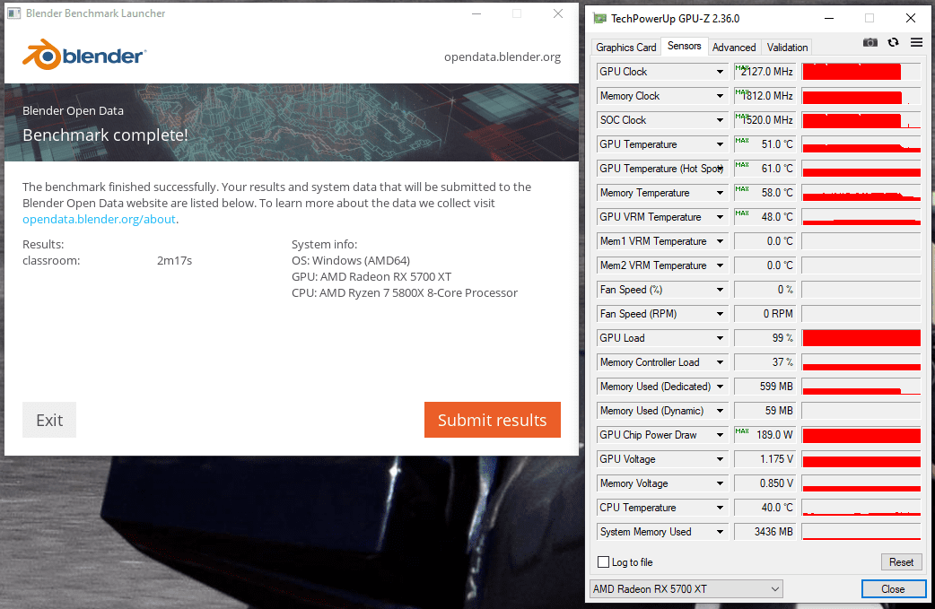Viewport: 935px width, 609px height.
Task: Open the System Memory Used dropdown
Action: (720, 532)
